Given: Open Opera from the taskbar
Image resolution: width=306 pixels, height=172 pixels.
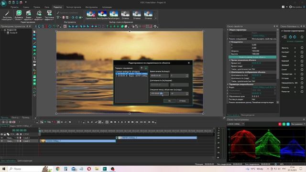Looking at the screenshot, I should tap(89, 169).
